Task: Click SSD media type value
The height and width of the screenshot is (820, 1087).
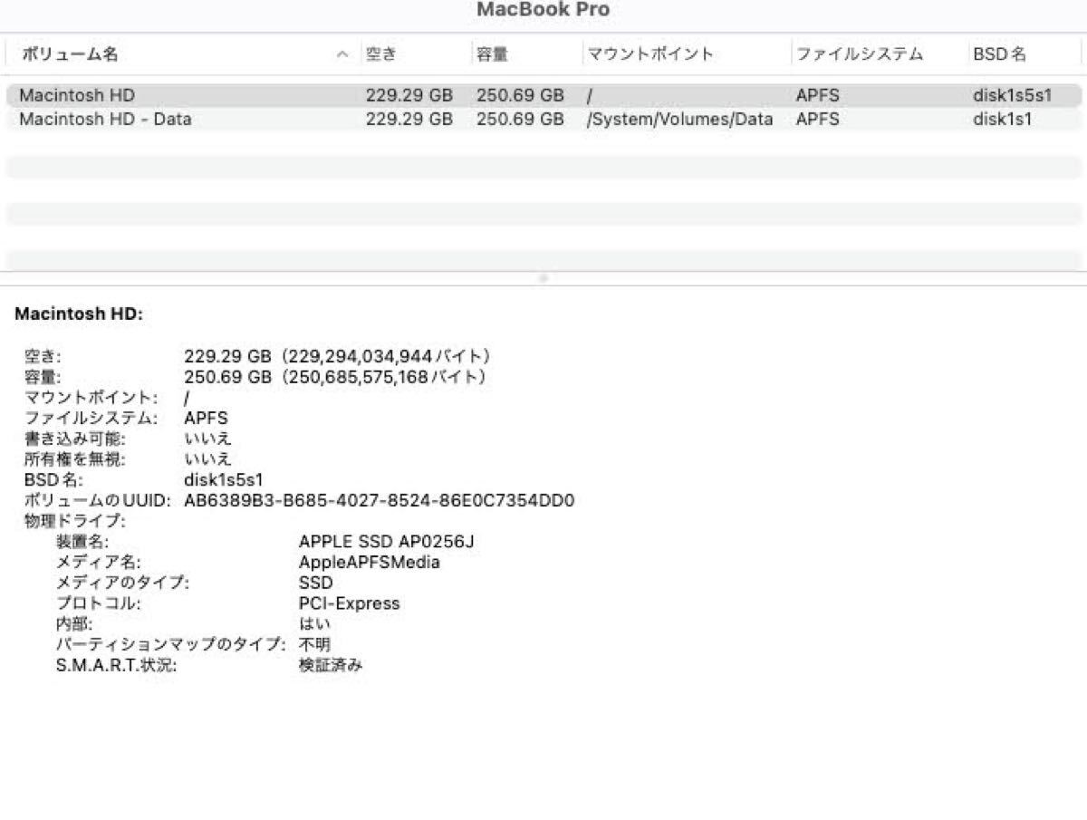Action: 316,583
